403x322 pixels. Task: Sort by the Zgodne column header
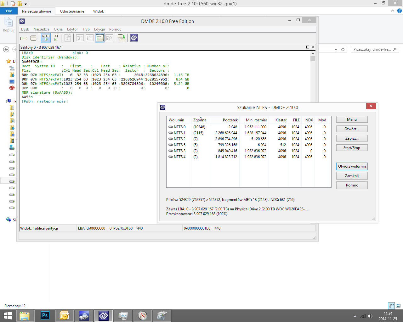(x=201, y=120)
